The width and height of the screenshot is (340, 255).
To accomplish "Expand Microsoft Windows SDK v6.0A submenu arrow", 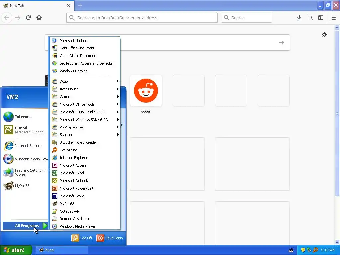I will pyautogui.click(x=118, y=120).
